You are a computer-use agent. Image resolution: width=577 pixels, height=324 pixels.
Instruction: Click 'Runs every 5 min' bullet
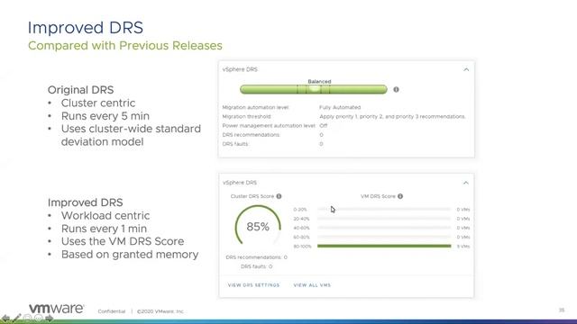(x=105, y=116)
